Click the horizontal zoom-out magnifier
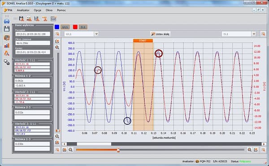 click(70, 150)
